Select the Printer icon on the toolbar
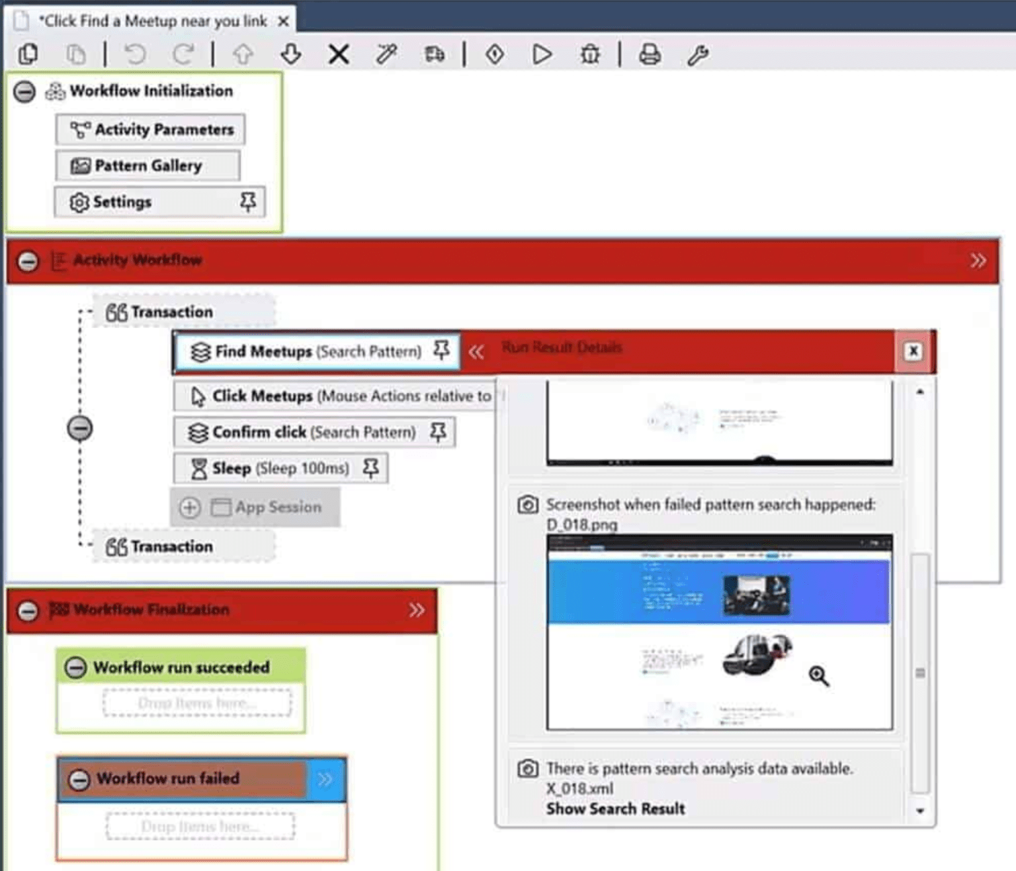Image resolution: width=1016 pixels, height=871 pixels. tap(650, 54)
